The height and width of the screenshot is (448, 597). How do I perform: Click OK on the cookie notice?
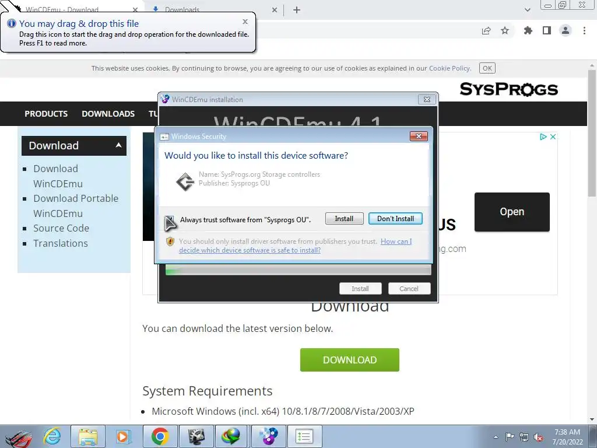(487, 68)
